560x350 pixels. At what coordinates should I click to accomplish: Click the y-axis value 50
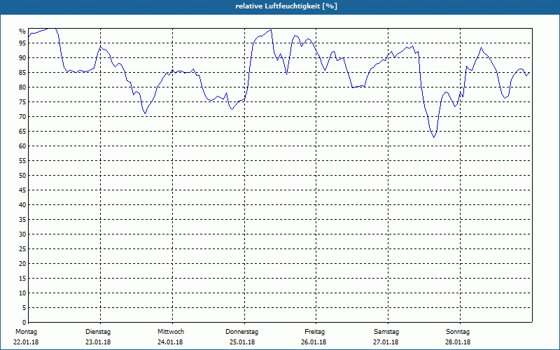click(22, 176)
